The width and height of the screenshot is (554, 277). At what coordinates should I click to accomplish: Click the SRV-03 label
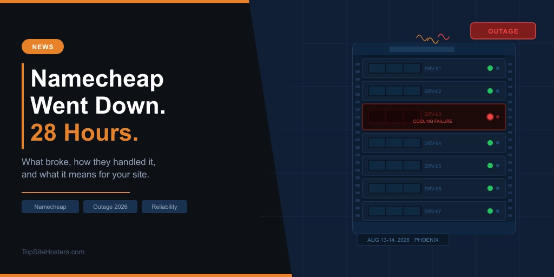[433, 114]
